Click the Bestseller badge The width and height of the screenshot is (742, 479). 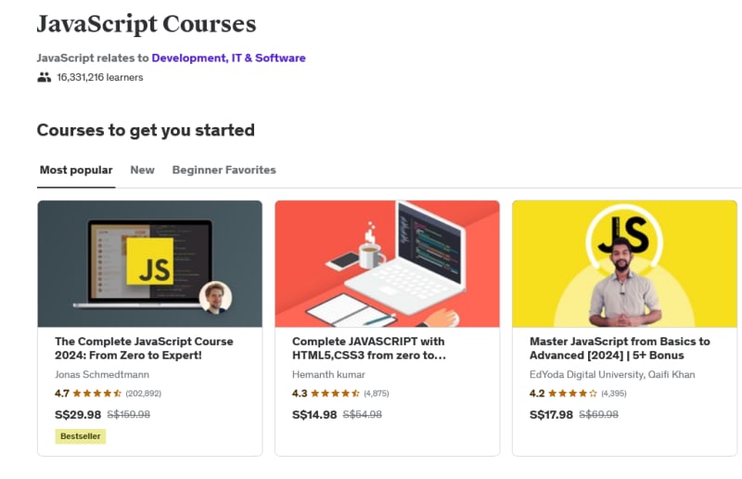tap(81, 436)
